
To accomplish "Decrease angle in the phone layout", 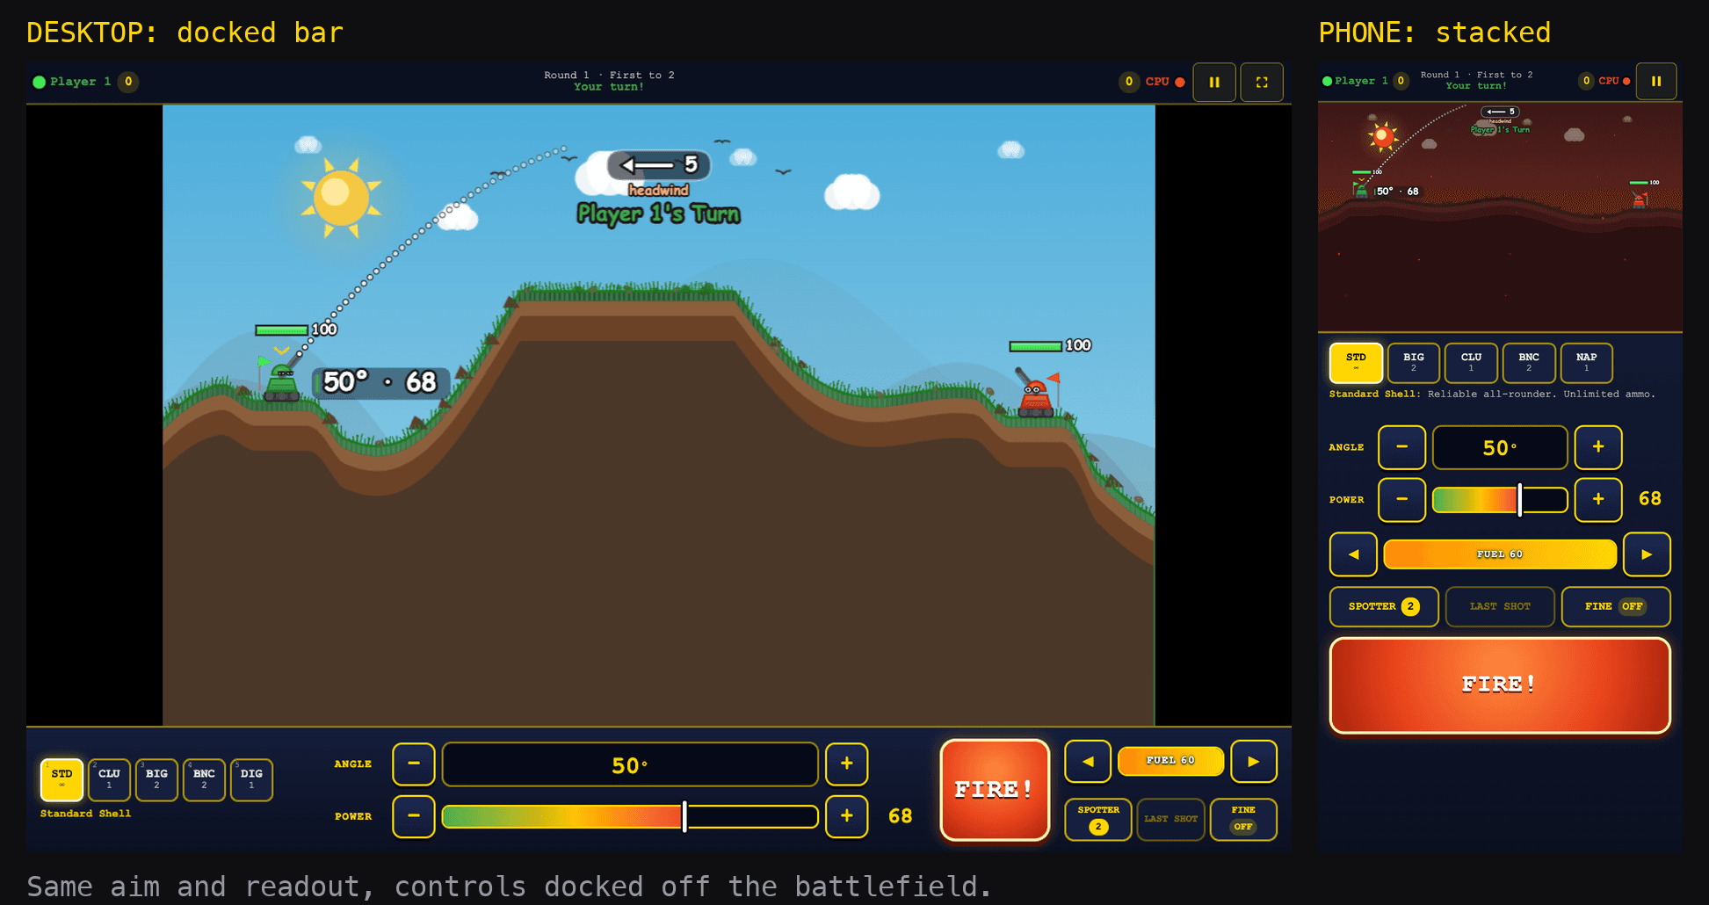I will coord(1402,447).
